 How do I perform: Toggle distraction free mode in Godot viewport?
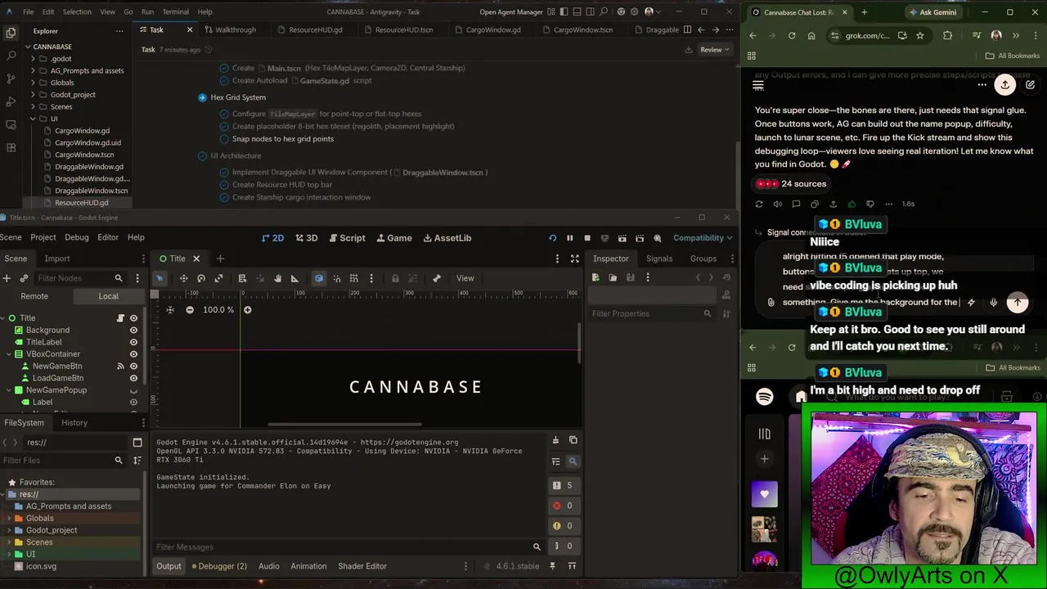574,259
